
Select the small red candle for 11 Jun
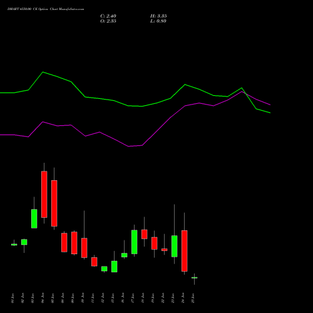pyautogui.click(x=95, y=262)
